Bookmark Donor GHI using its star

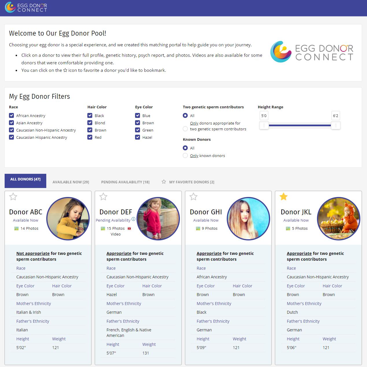[193, 197]
